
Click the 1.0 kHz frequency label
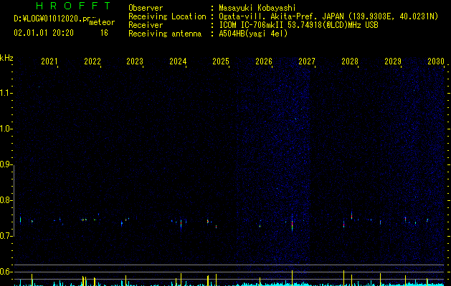pyautogui.click(x=5, y=129)
